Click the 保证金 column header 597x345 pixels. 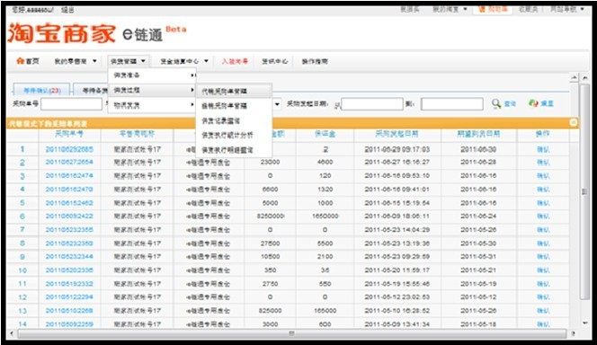(325, 134)
